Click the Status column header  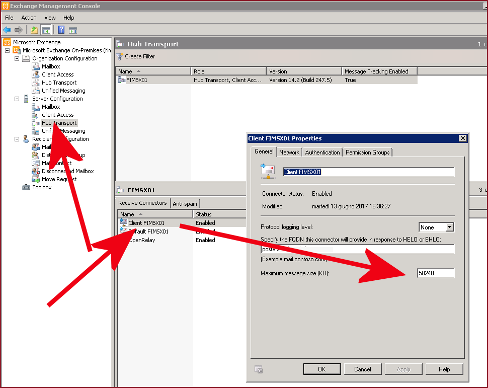pos(219,214)
